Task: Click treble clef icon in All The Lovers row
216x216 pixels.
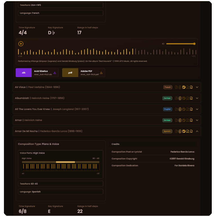Action: (x=180, y=109)
